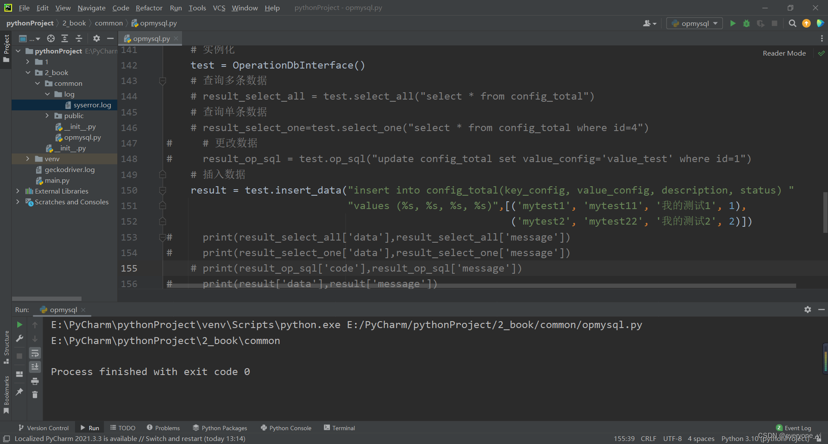Open the Python Console tab
The height and width of the screenshot is (444, 828).
click(286, 428)
